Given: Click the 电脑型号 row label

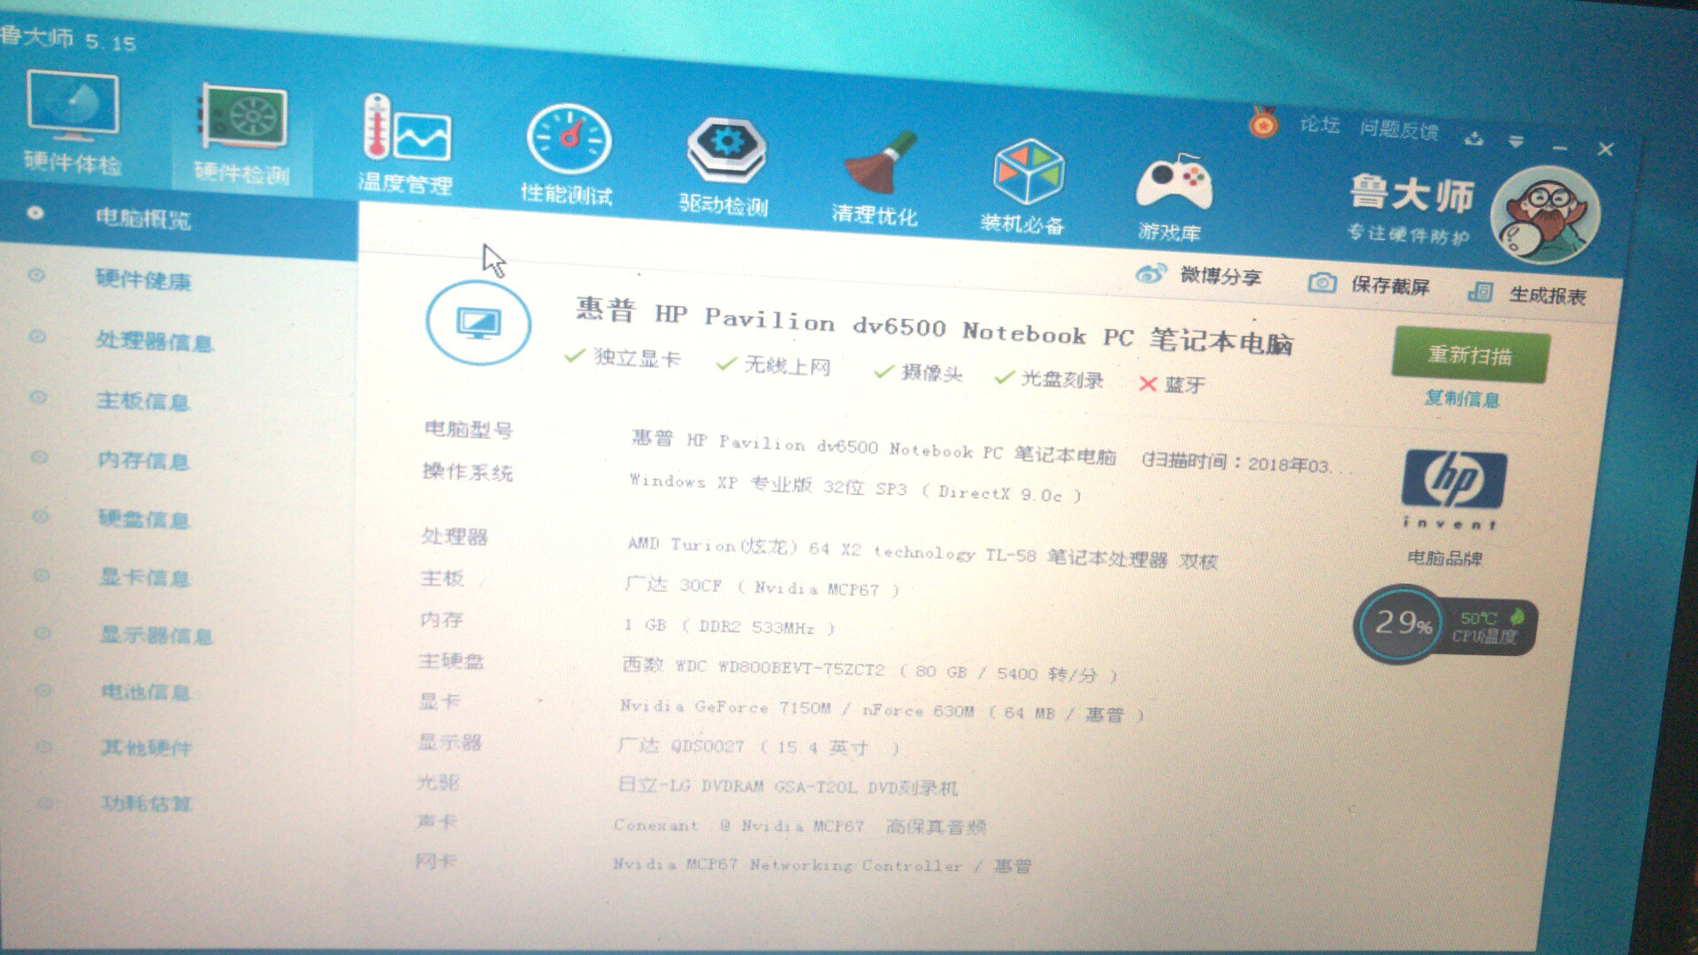Looking at the screenshot, I should pyautogui.click(x=469, y=430).
